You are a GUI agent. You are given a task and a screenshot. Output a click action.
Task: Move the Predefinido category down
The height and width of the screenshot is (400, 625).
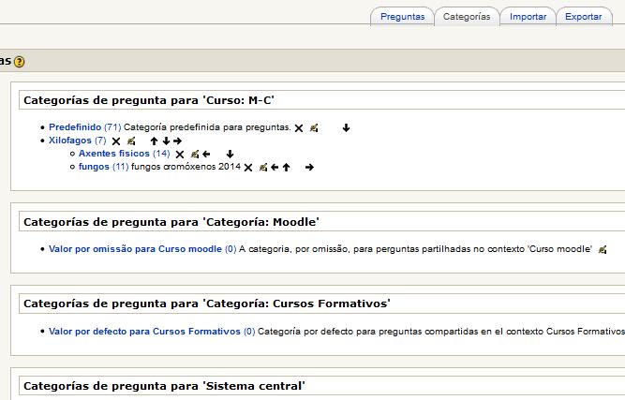[x=346, y=128]
